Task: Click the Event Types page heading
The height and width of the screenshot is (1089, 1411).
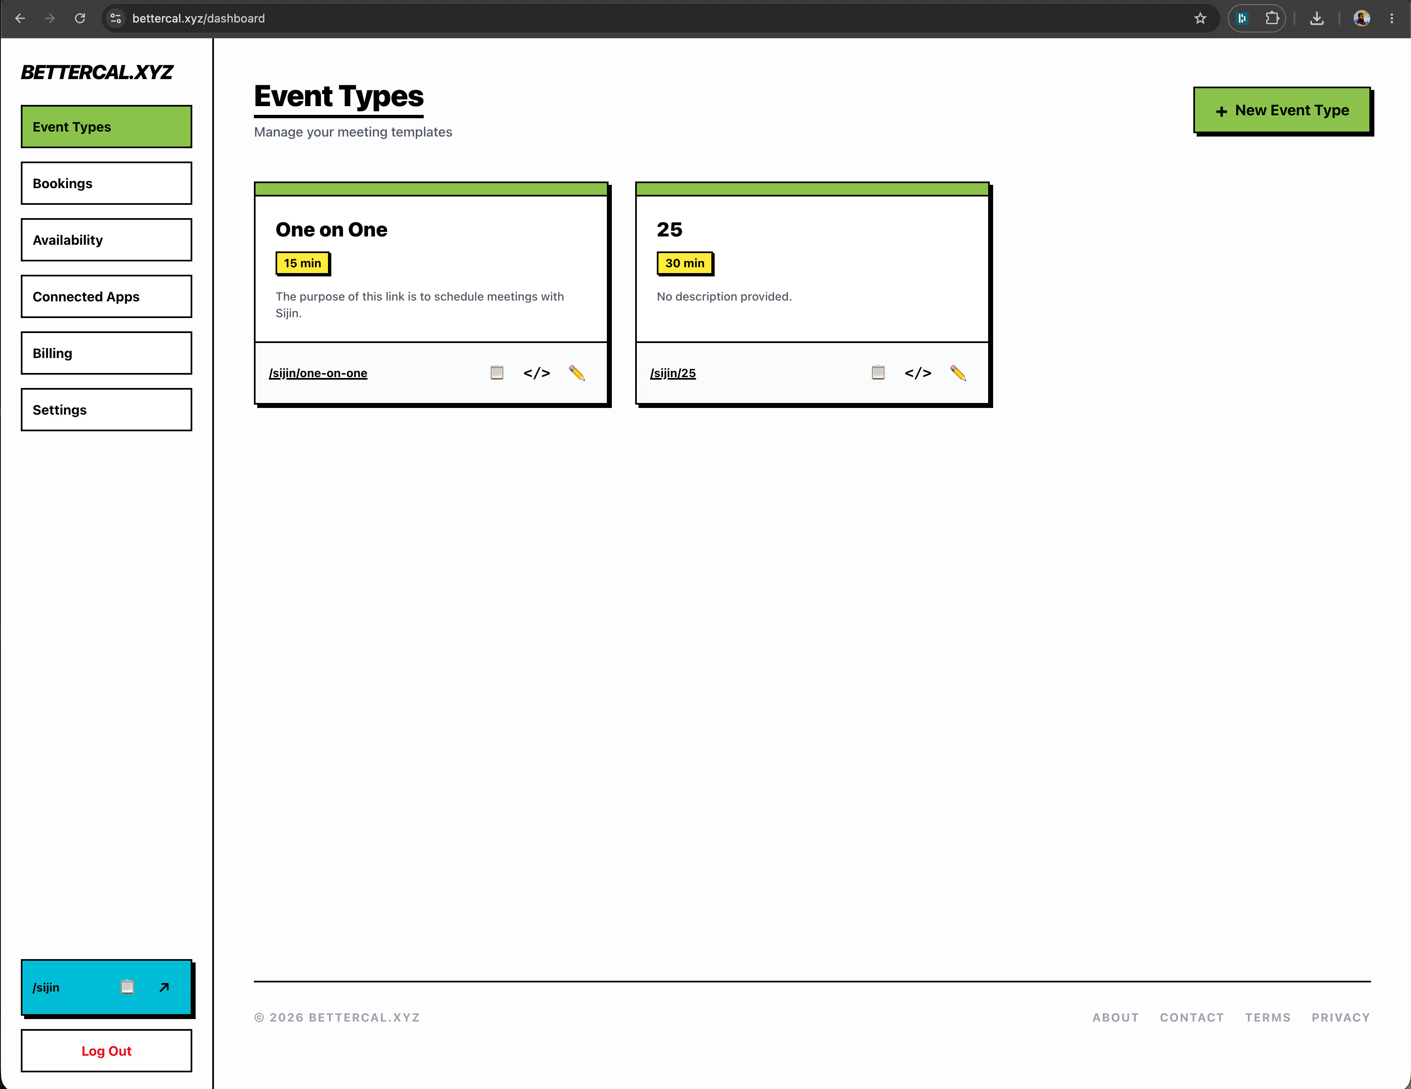Action: 338,96
